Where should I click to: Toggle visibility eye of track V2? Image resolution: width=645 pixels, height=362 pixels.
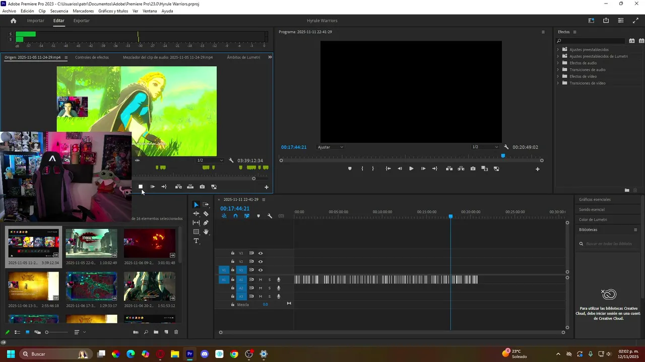click(261, 262)
